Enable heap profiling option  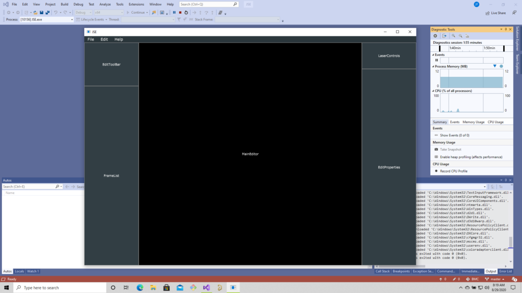click(471, 157)
